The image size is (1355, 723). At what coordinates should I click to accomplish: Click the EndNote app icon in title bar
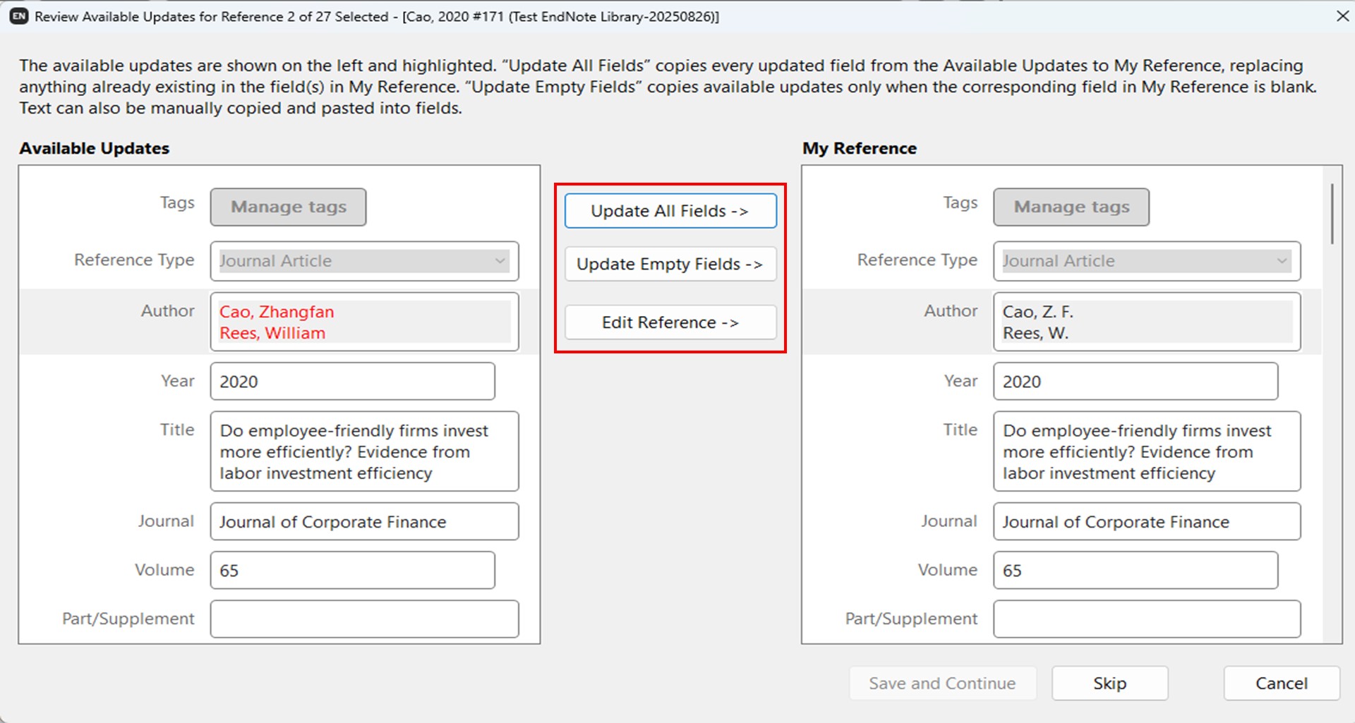[19, 16]
